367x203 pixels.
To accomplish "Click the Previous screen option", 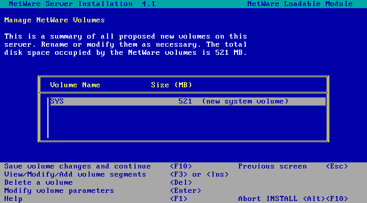I will coord(272,166).
